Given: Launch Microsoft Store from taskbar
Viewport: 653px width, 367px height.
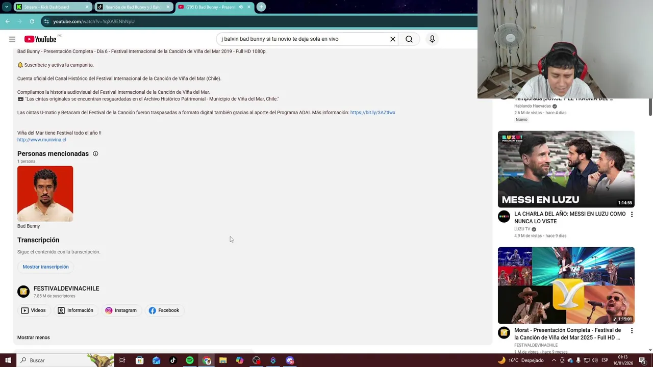Looking at the screenshot, I should (139, 360).
